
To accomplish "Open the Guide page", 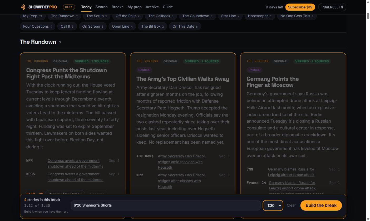I will (168, 7).
